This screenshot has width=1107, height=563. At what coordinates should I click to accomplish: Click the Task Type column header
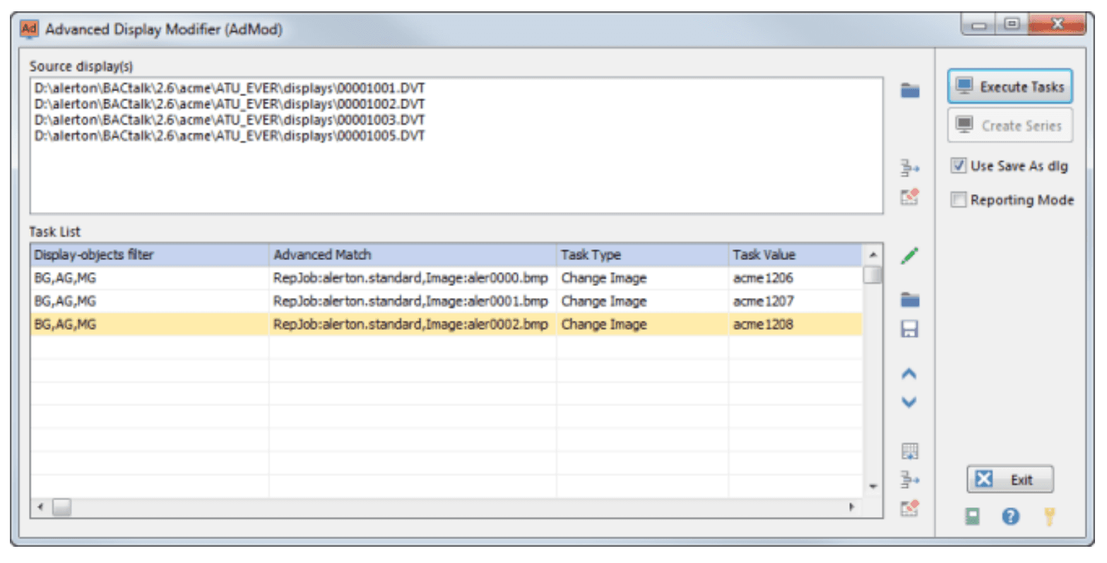pyautogui.click(x=641, y=255)
